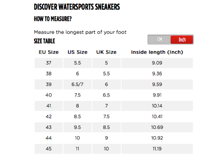Image resolution: width=223 pixels, height=161 pixels.
Task: Click the 11.19 inside length value
Action: pos(157,149)
